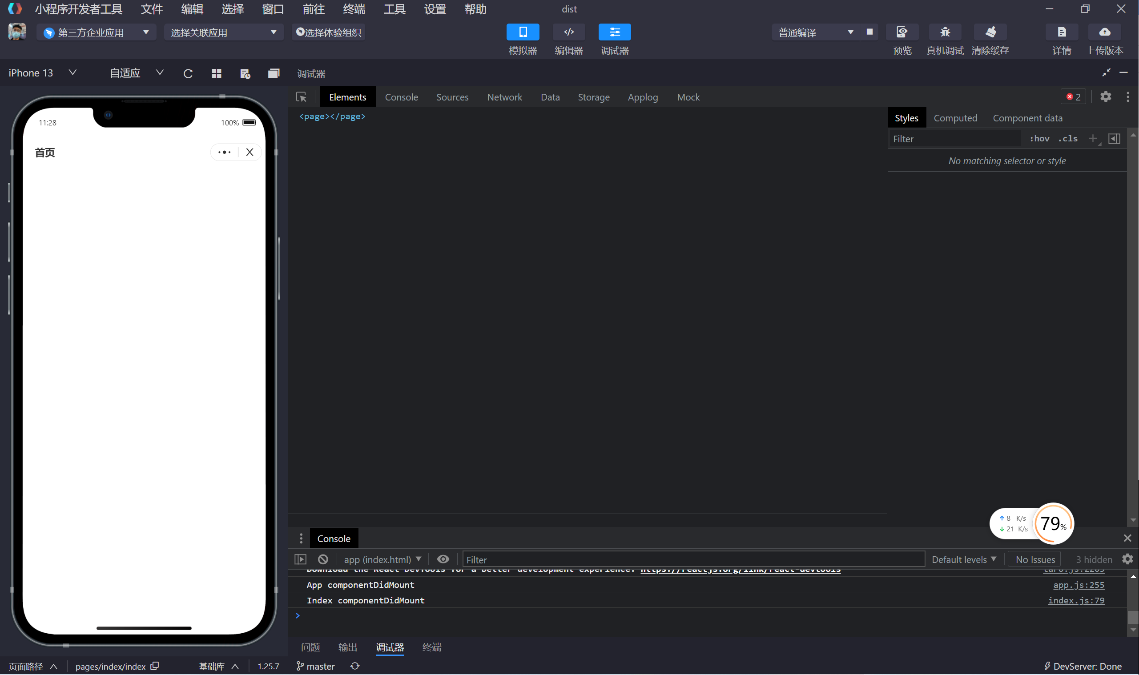Switch to the Network tab
1139x675 pixels.
coord(504,97)
